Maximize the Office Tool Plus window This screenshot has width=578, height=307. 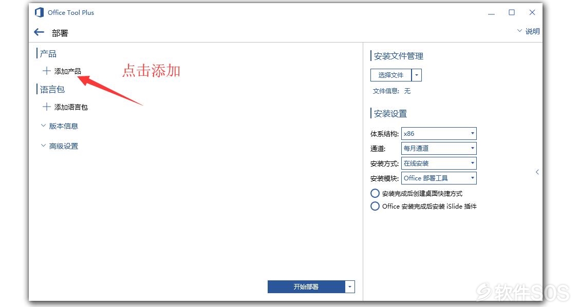[512, 12]
